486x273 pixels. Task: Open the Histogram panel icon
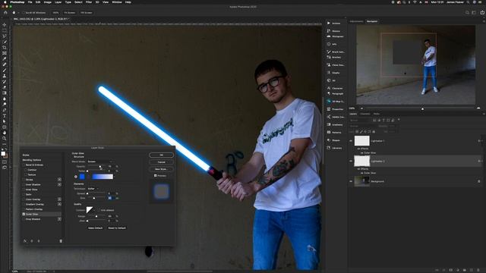click(329, 36)
